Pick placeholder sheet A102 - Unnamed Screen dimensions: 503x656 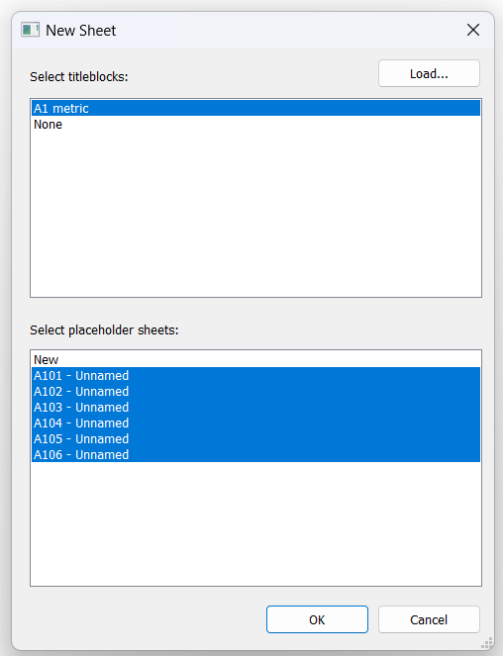[x=255, y=392]
